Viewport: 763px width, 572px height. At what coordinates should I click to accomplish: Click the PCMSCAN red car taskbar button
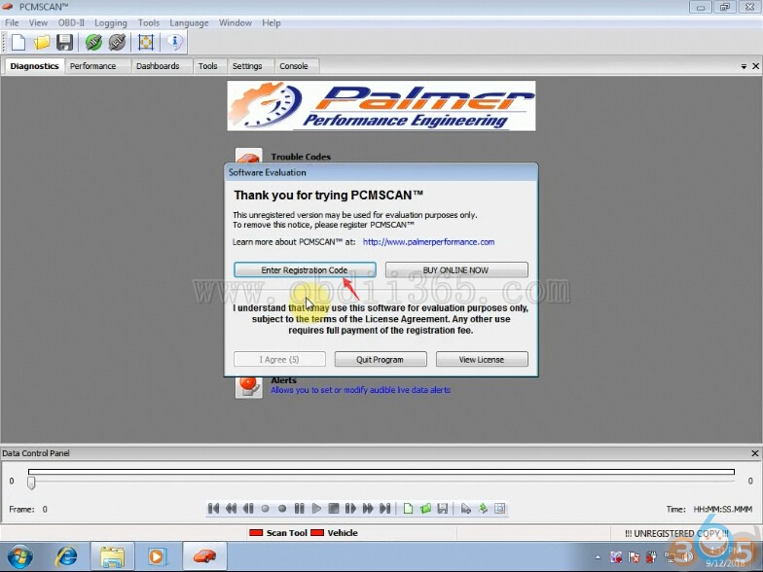pos(204,556)
